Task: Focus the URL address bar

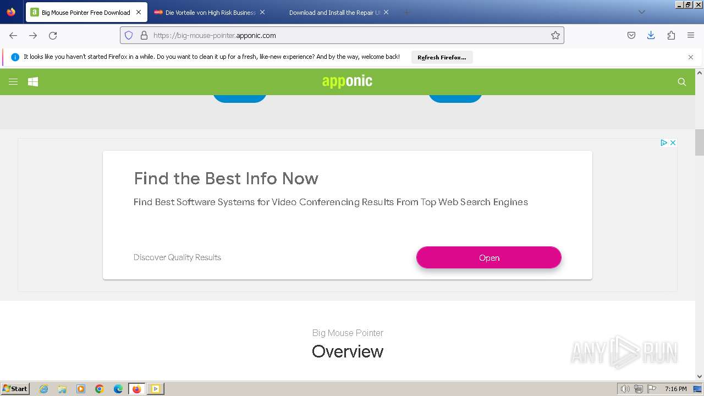Action: (341, 35)
